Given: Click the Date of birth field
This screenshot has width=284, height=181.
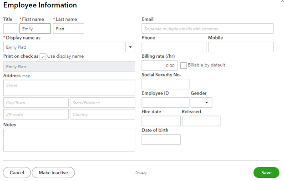Looking at the screenshot, I should tap(161, 139).
